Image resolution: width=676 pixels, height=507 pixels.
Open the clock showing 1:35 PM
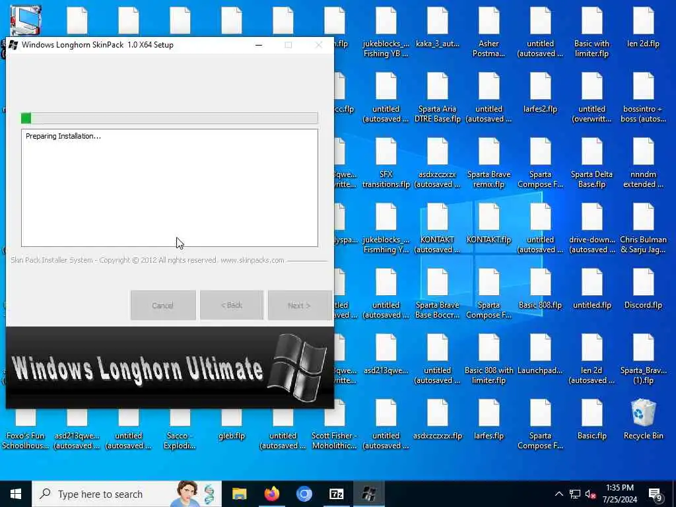(x=620, y=494)
